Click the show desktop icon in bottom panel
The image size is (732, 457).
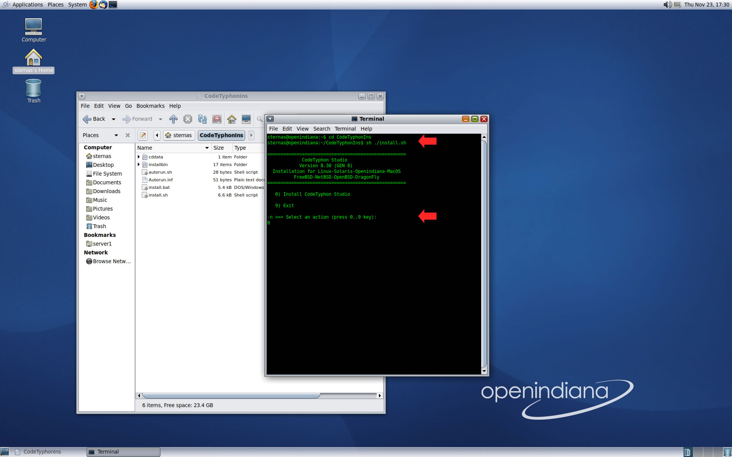pos(5,452)
